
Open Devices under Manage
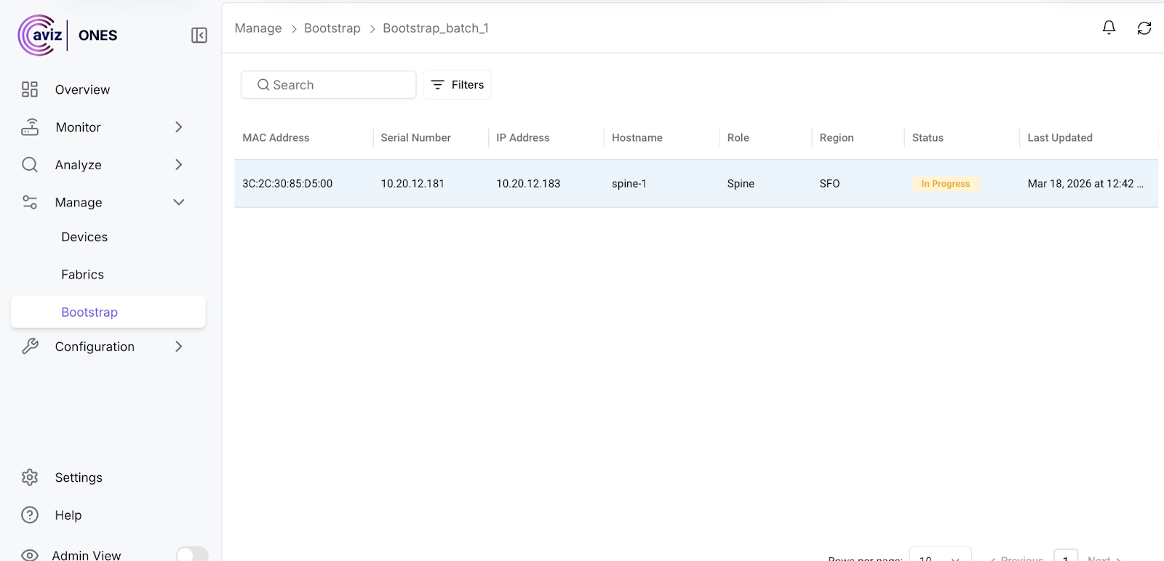click(84, 237)
